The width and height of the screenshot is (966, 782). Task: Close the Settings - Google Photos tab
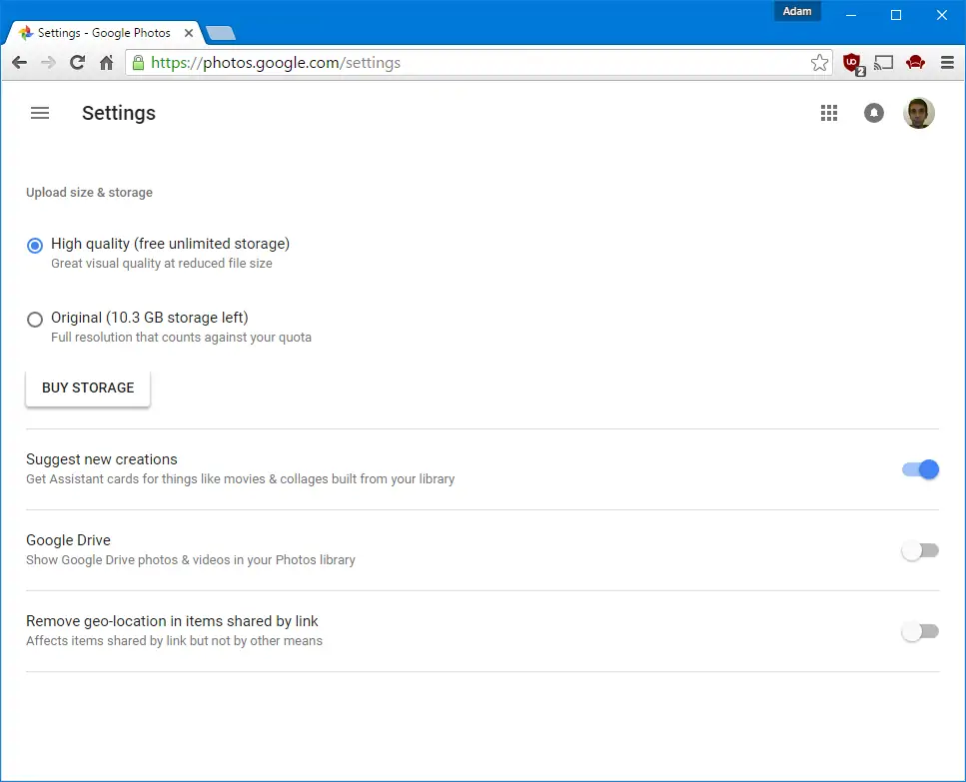tap(189, 33)
